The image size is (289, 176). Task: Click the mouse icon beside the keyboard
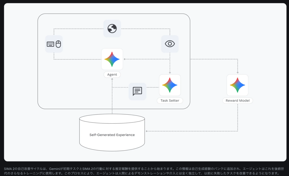58,44
